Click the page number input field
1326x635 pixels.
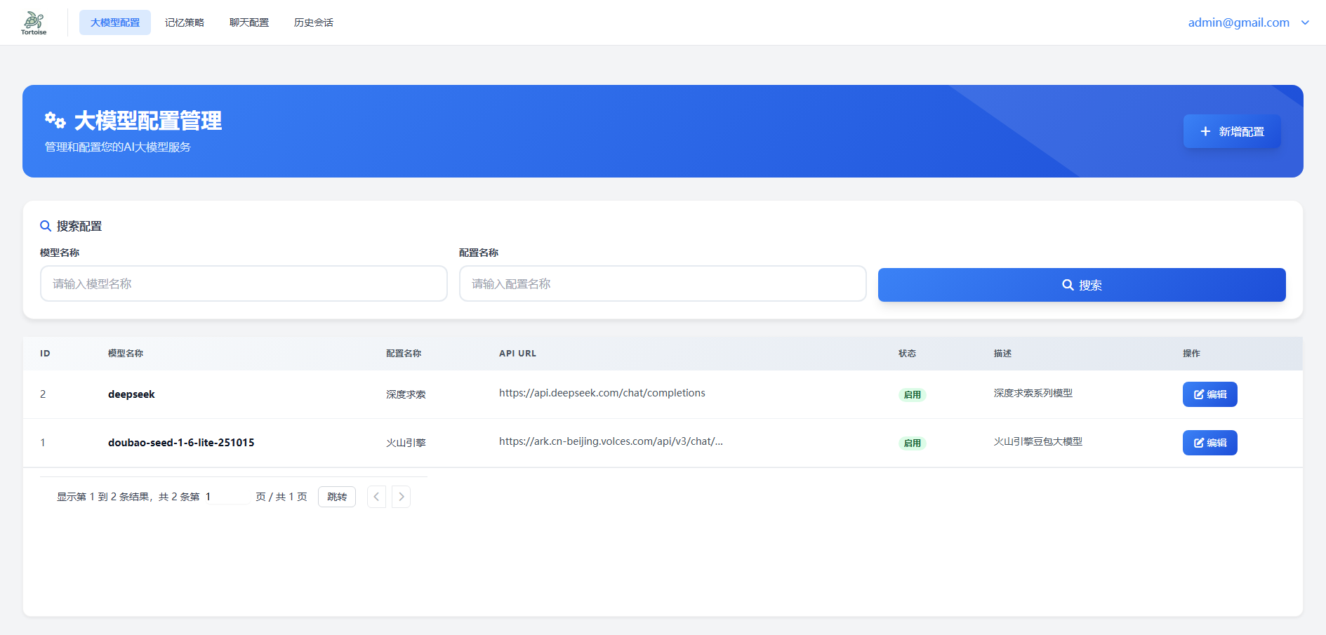click(x=226, y=497)
